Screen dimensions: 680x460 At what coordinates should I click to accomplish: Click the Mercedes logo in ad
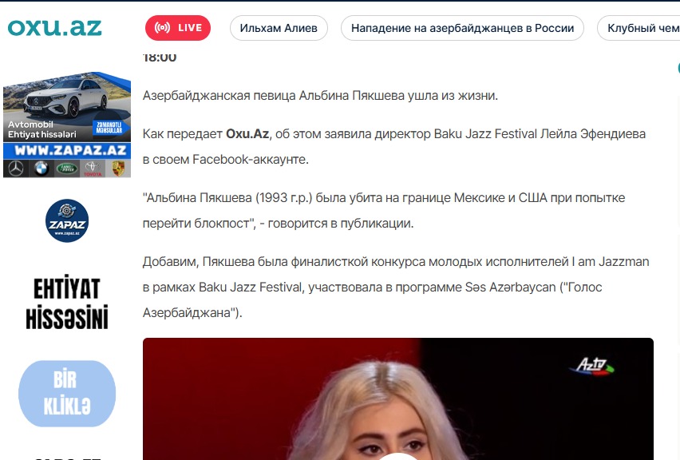(x=16, y=169)
